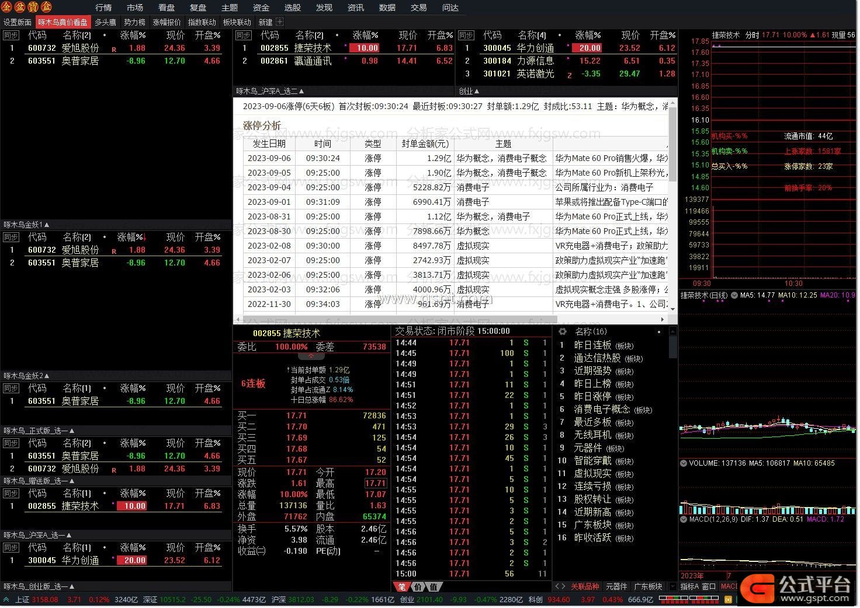The width and height of the screenshot is (860, 608).
Task: Select the 广东板块 tab at bottom
Action: tap(648, 586)
